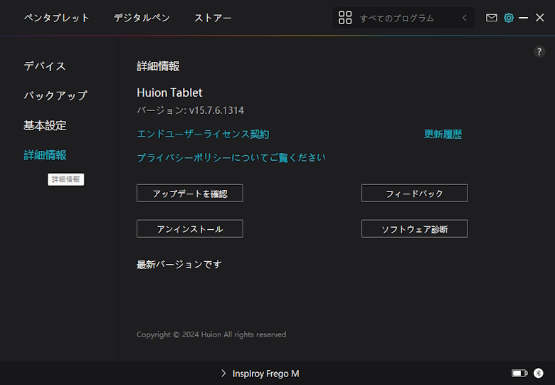This screenshot has width=555, height=385.
Task: Open the デジタルペン tab
Action: tap(142, 18)
